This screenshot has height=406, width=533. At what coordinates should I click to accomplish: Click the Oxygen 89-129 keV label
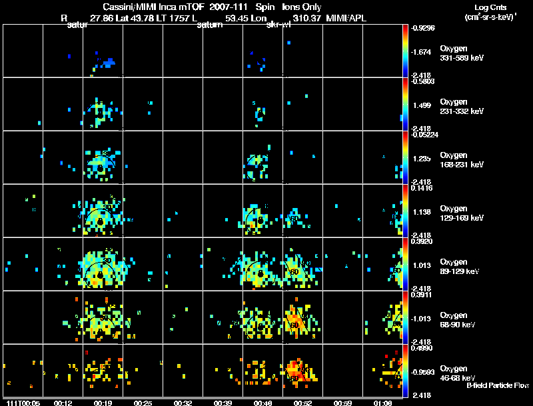[x=460, y=267]
